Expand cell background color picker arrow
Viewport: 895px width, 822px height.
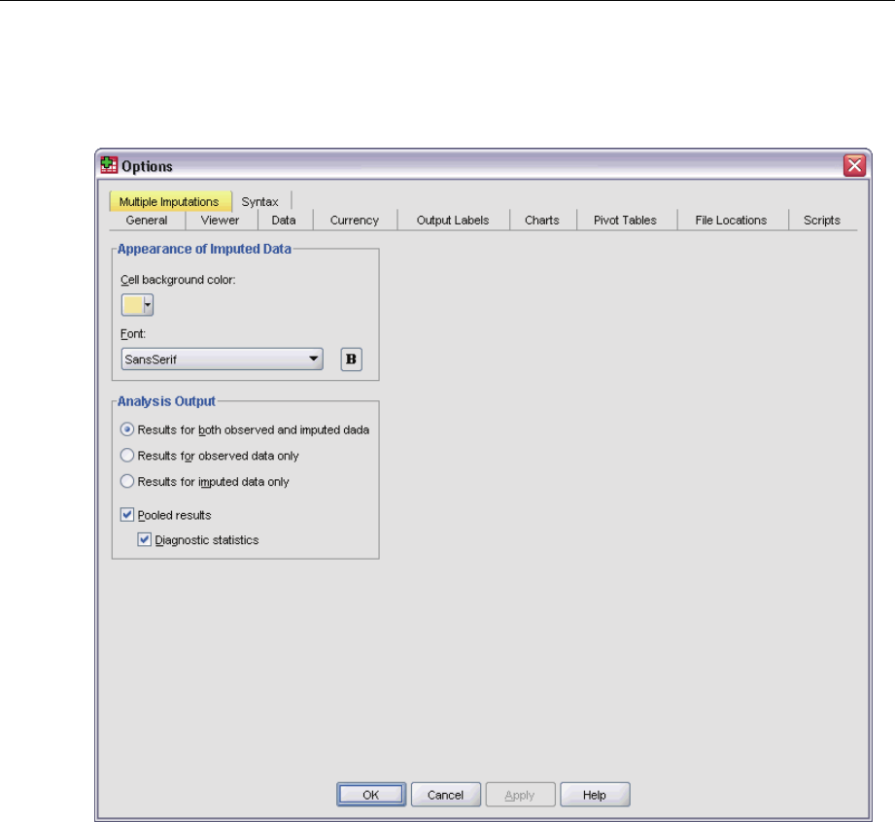(x=148, y=305)
